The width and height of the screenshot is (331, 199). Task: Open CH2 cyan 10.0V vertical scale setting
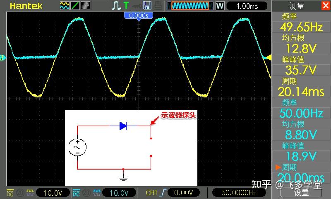[119, 193]
